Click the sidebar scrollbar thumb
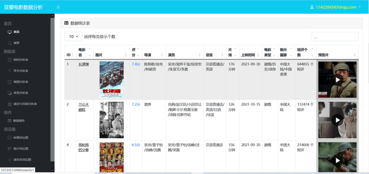The height and width of the screenshot is (174, 369). pos(53,89)
